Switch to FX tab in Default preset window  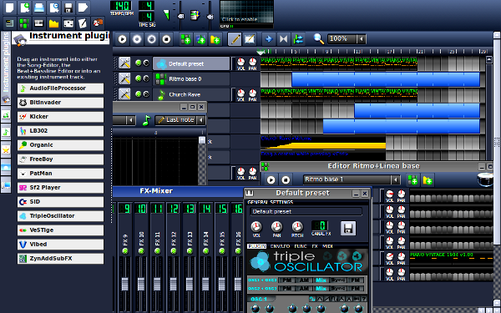pos(315,246)
